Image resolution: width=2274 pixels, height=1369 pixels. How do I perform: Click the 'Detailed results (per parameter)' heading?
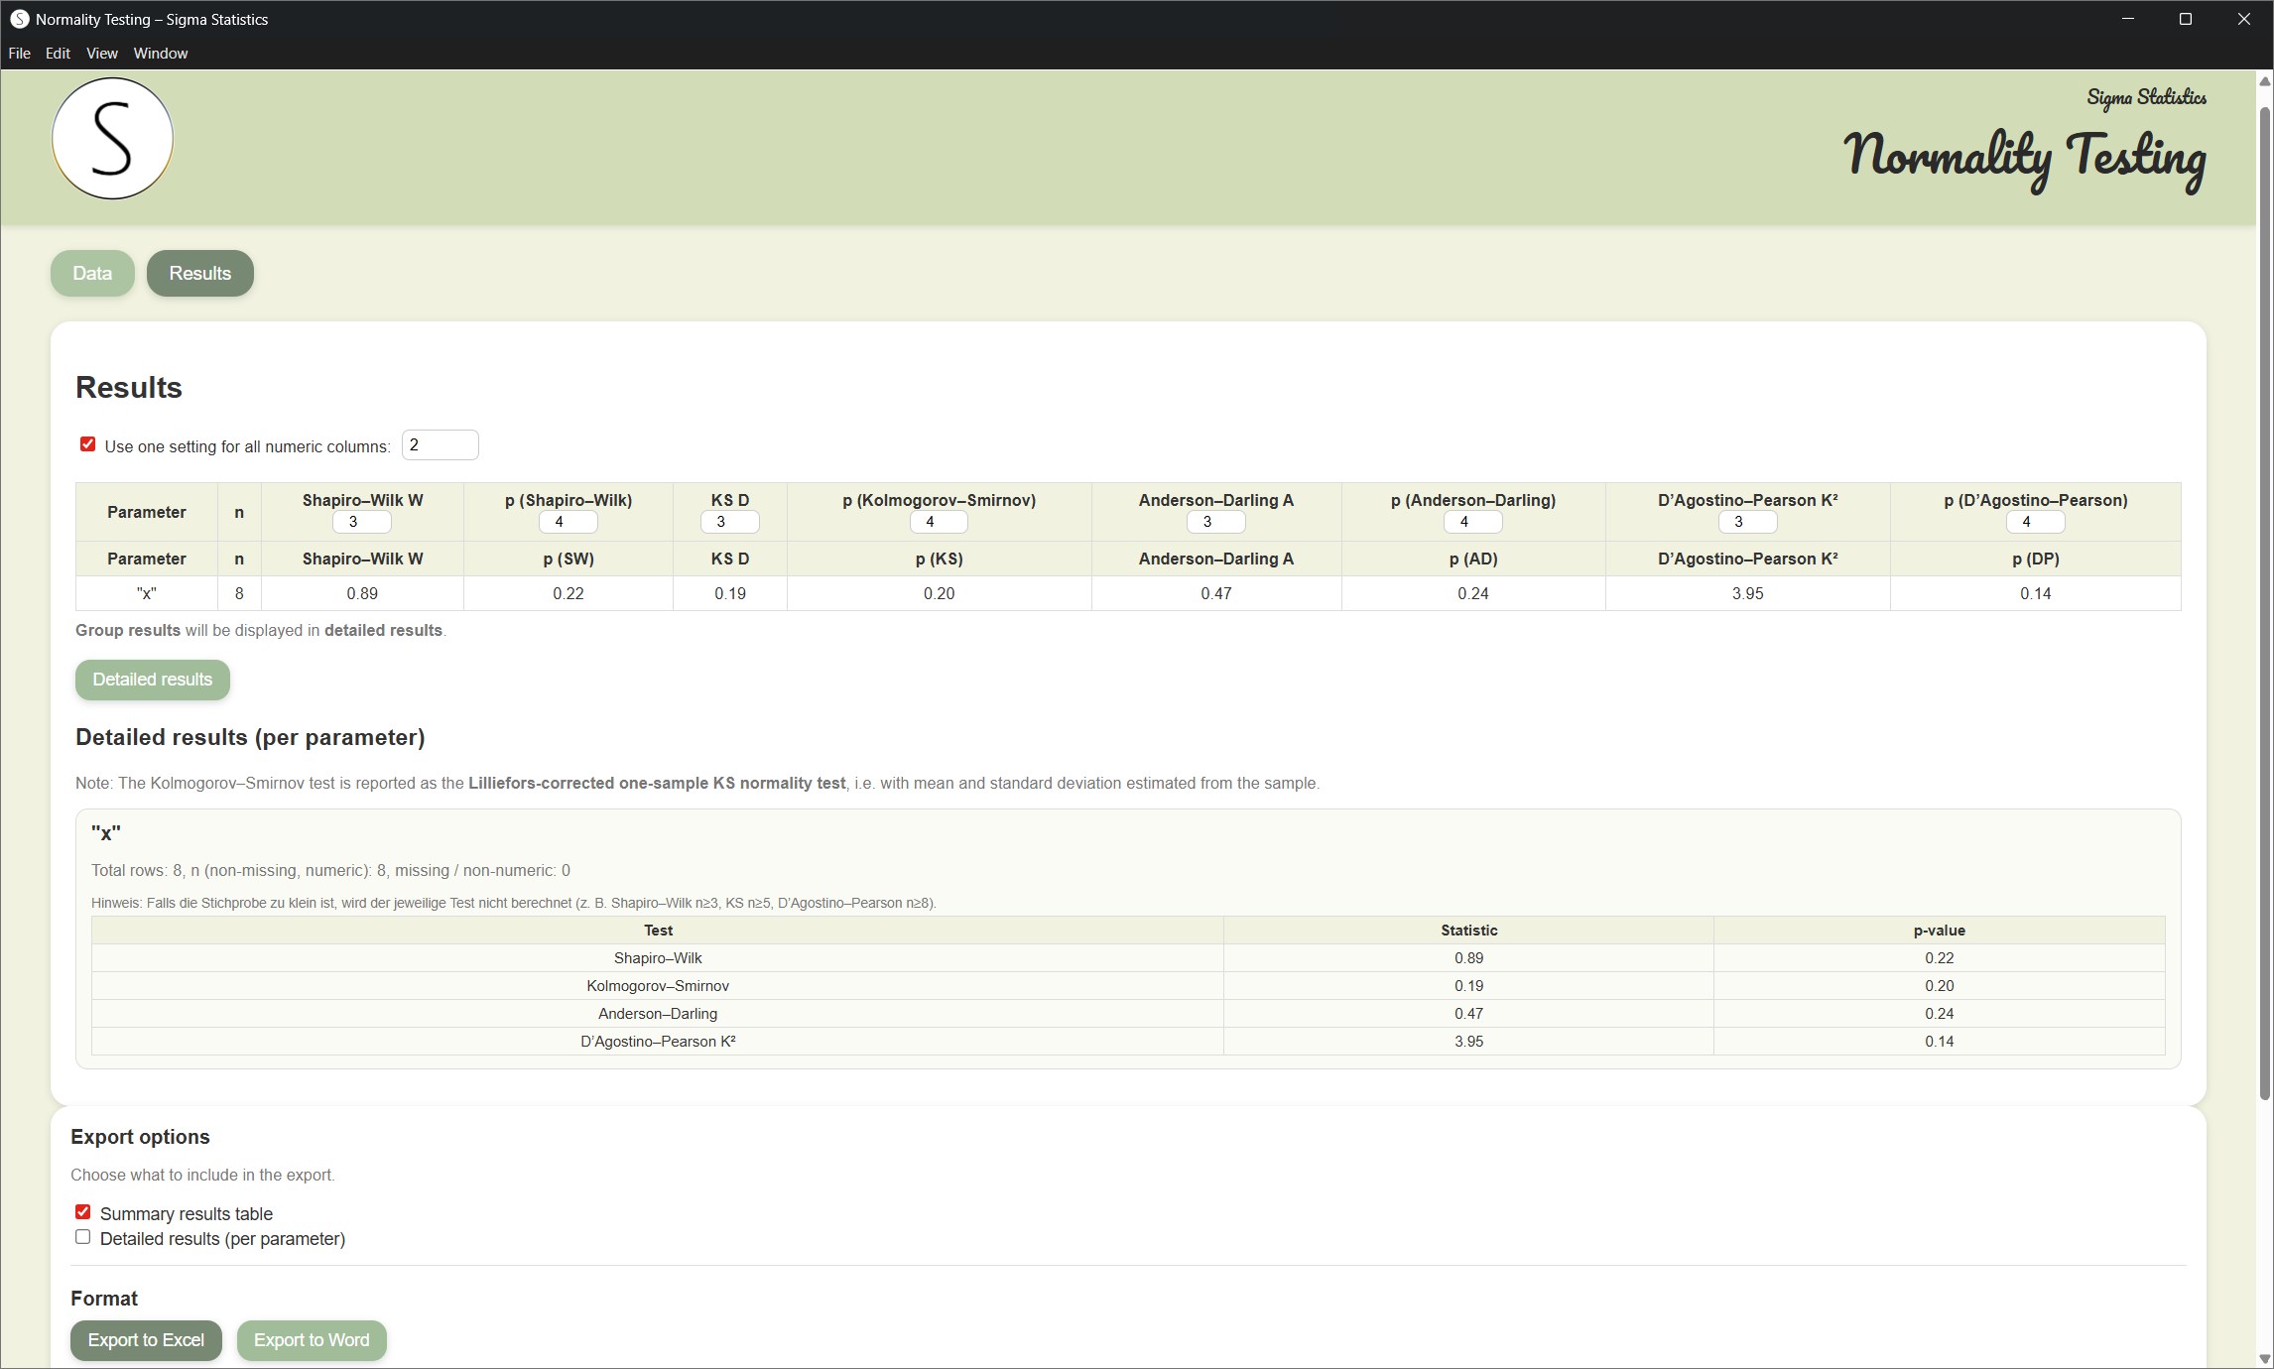pos(250,737)
